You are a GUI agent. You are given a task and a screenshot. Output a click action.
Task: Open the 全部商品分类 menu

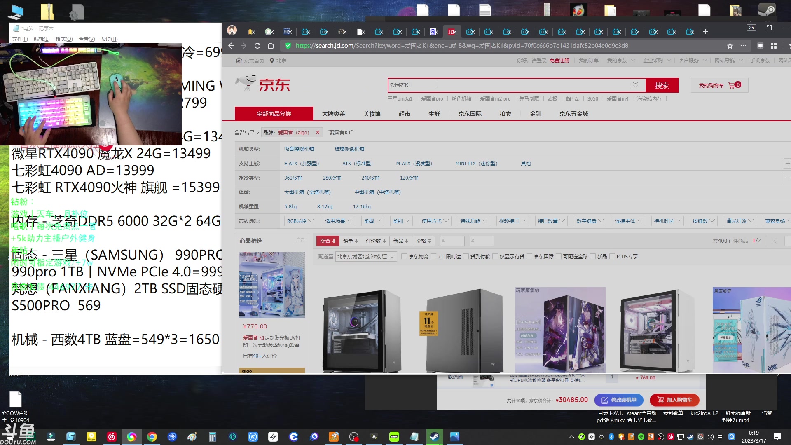[x=274, y=114]
